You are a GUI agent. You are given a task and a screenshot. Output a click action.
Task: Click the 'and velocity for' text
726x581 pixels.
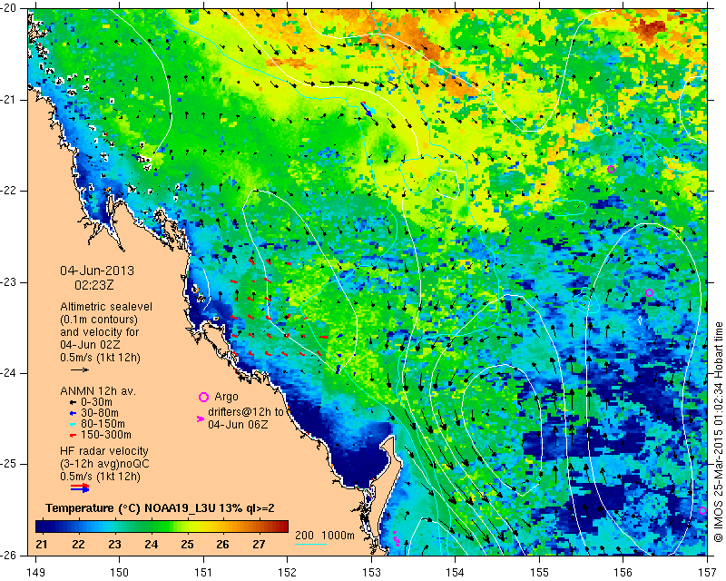click(99, 332)
